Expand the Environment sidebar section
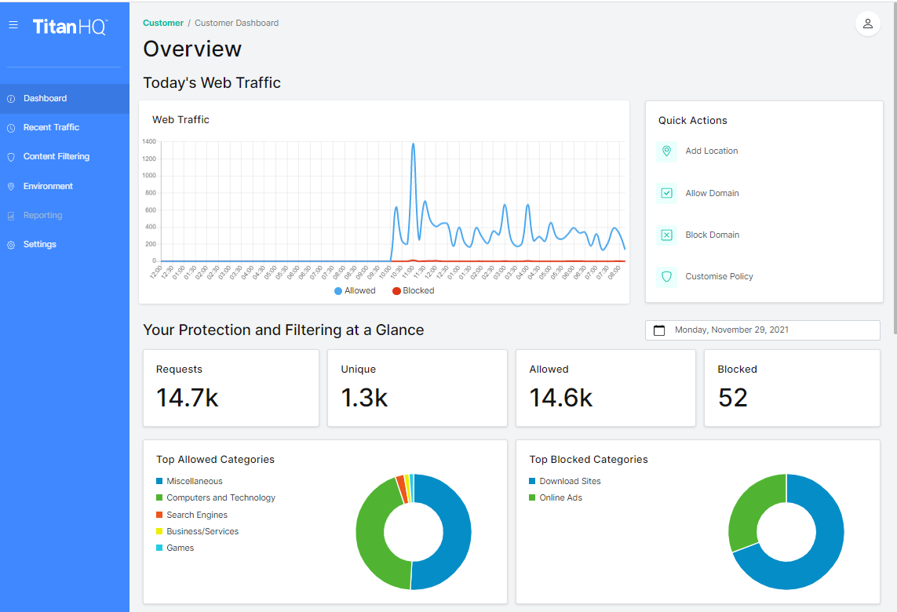This screenshot has height=612, width=897. (x=48, y=187)
